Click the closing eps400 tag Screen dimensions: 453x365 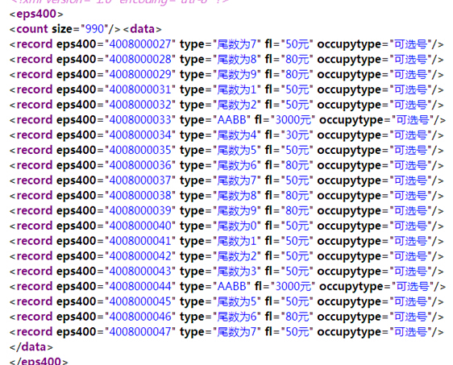[x=39, y=361]
